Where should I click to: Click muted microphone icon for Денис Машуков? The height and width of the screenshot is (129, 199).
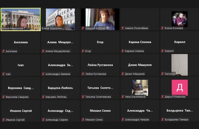(x=123, y=74)
